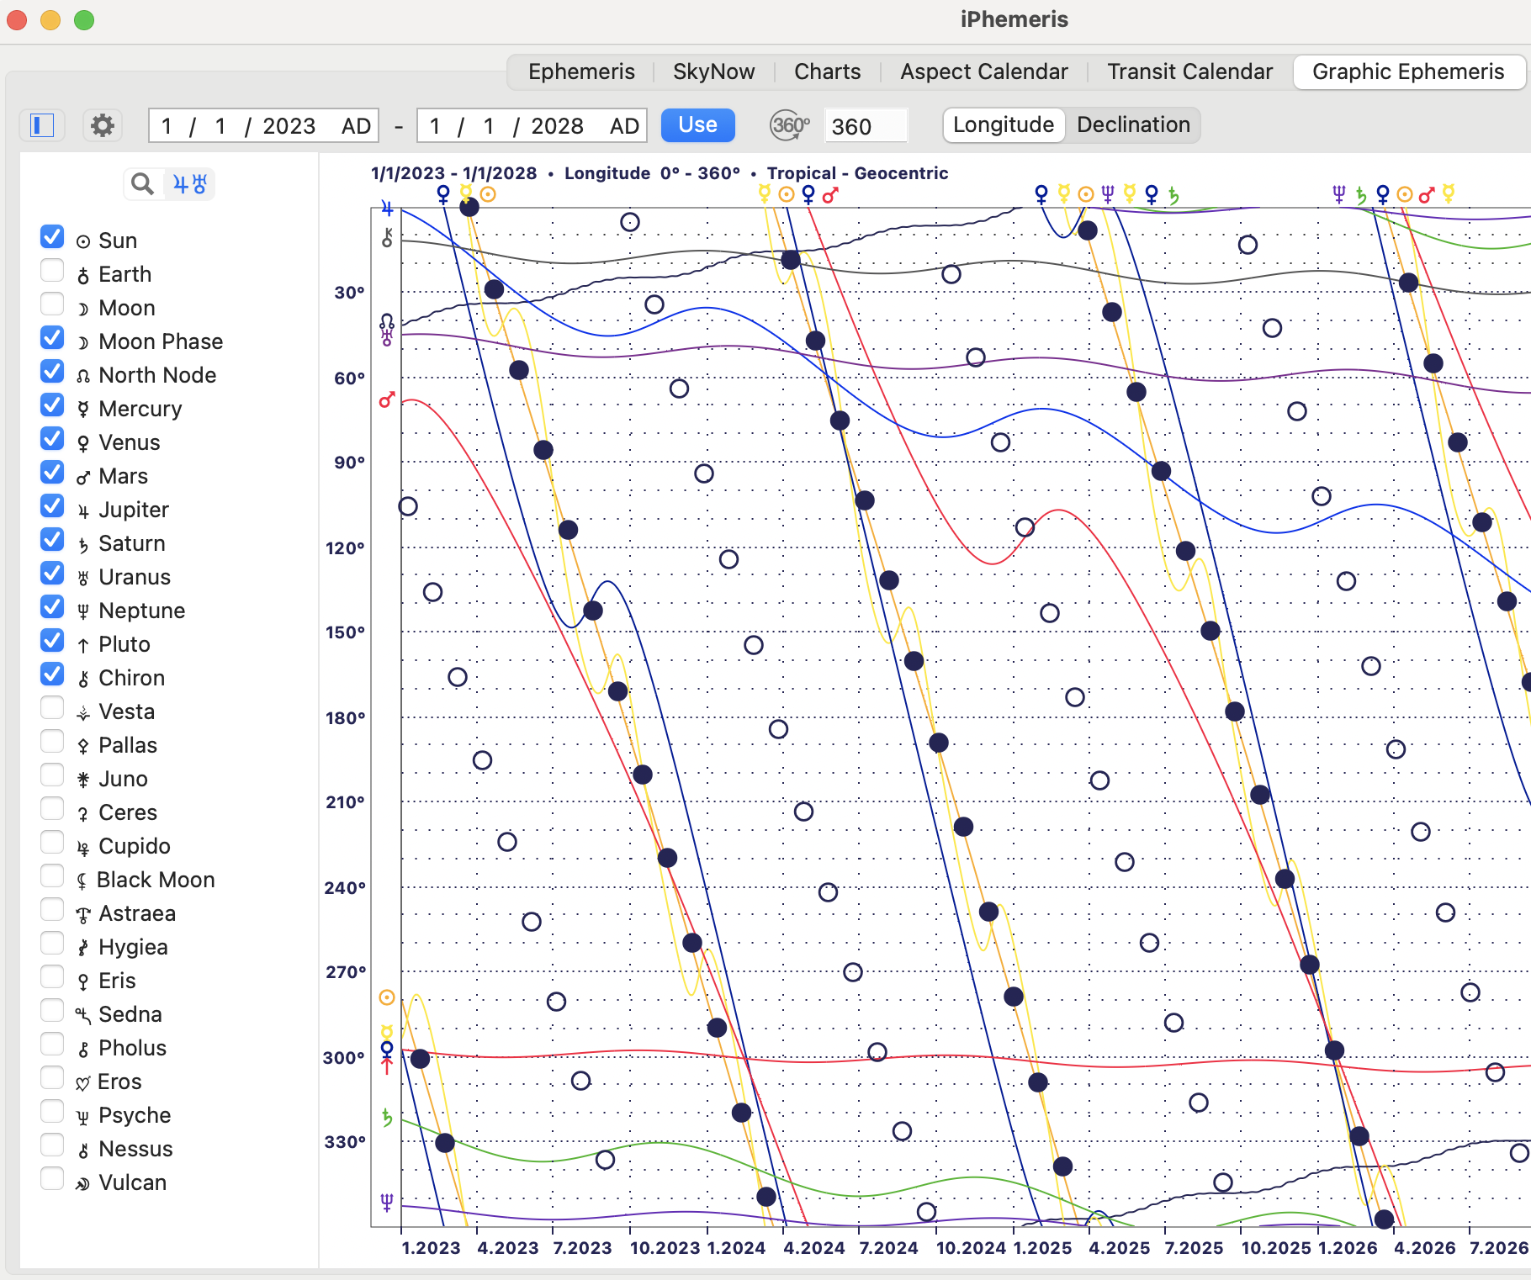The width and height of the screenshot is (1531, 1280).
Task: Click the Chiron glyph icon in the sidebar
Action: click(82, 677)
